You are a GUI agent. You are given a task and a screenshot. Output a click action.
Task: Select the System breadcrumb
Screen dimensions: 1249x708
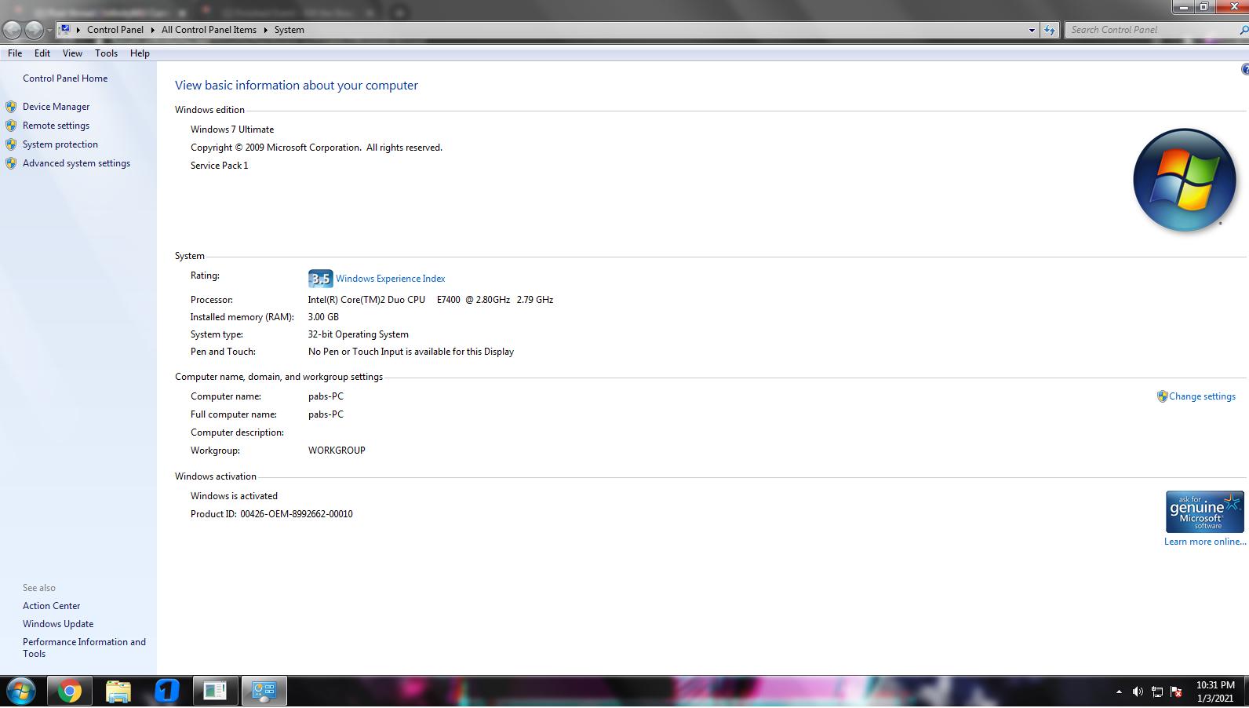(x=289, y=30)
